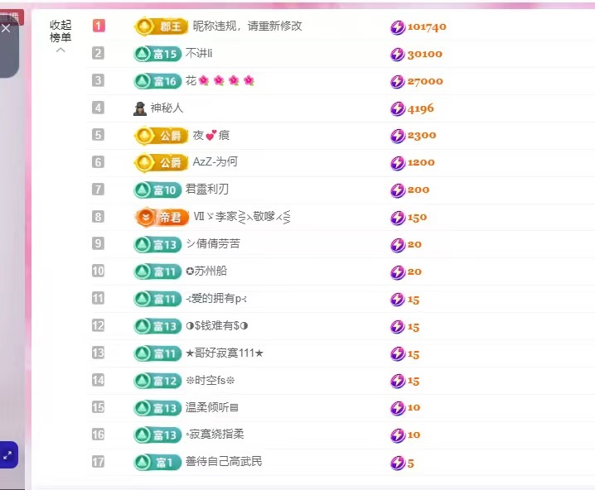
Task: Click the fullscreen expand arrows icon
Action: 7,454
